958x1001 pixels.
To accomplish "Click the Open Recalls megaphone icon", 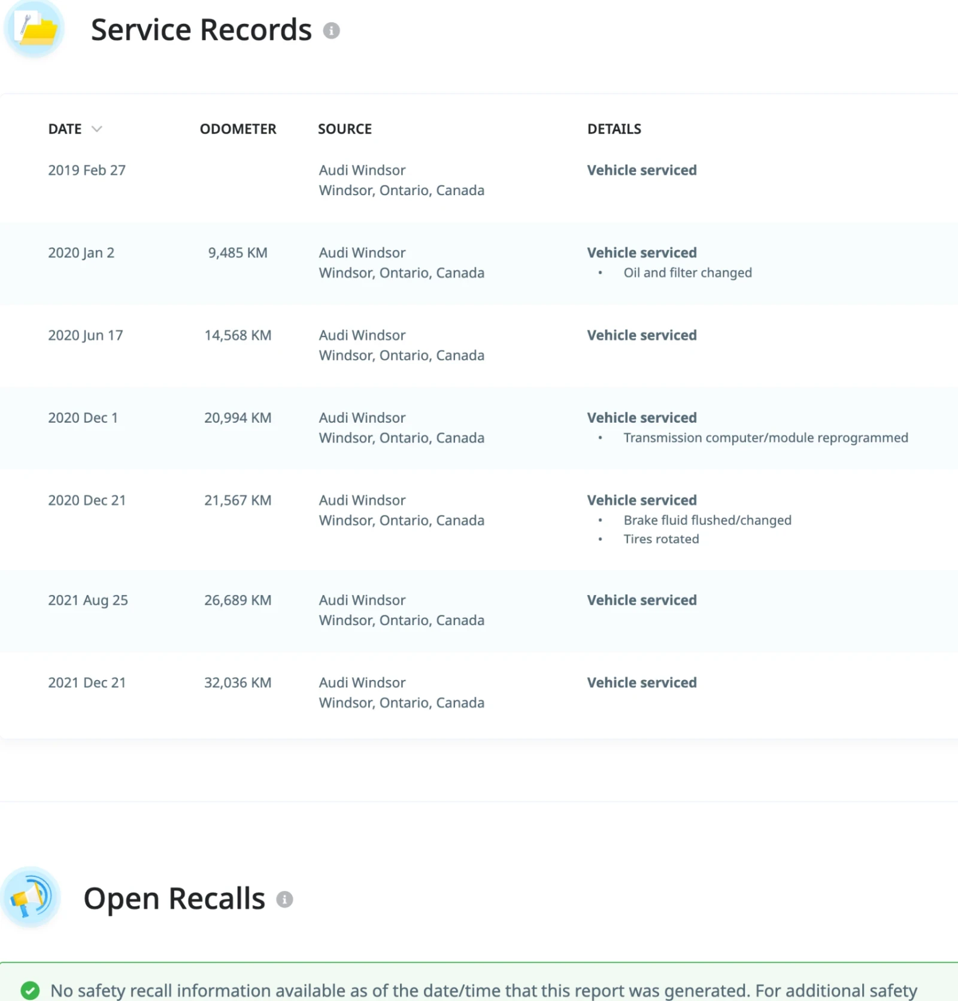I will pos(31,897).
